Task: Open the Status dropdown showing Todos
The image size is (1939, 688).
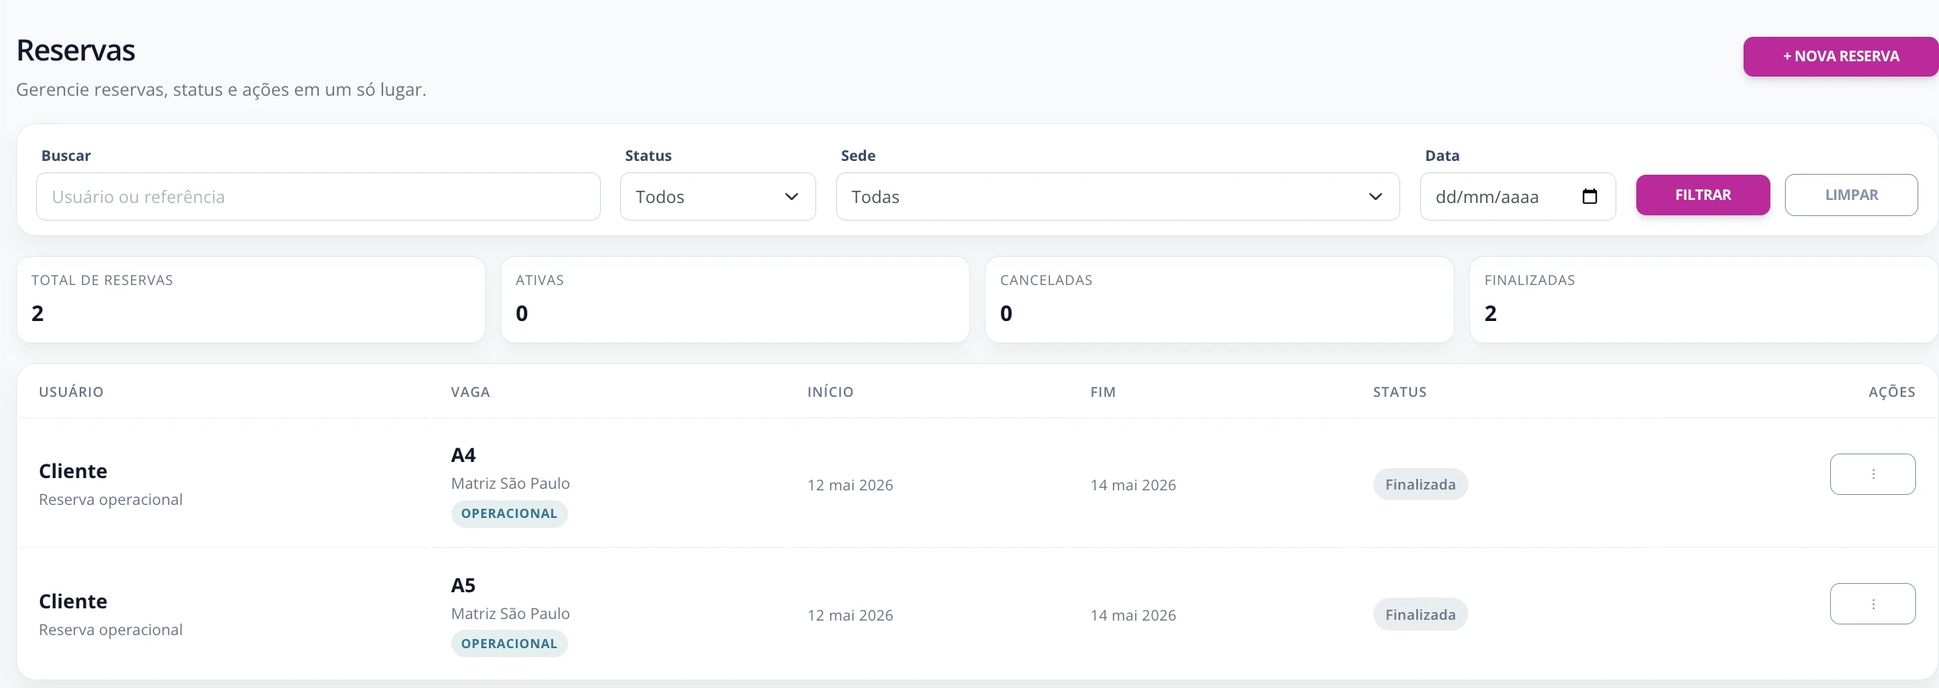Action: click(717, 197)
